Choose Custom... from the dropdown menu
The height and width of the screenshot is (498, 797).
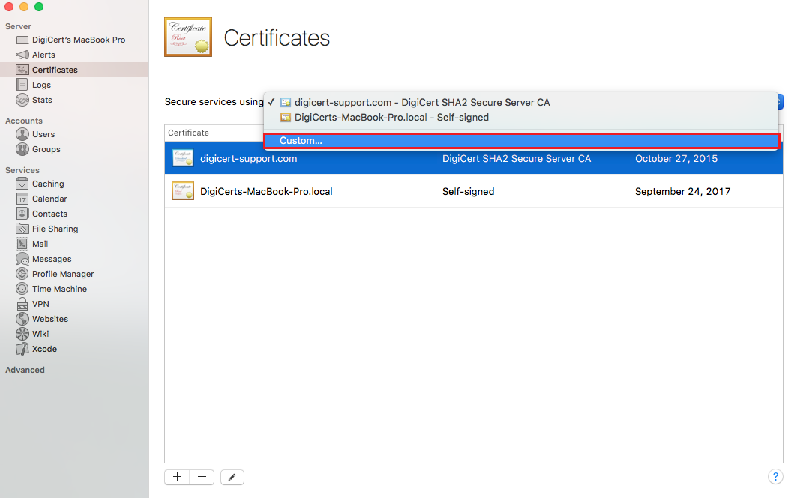(x=301, y=141)
